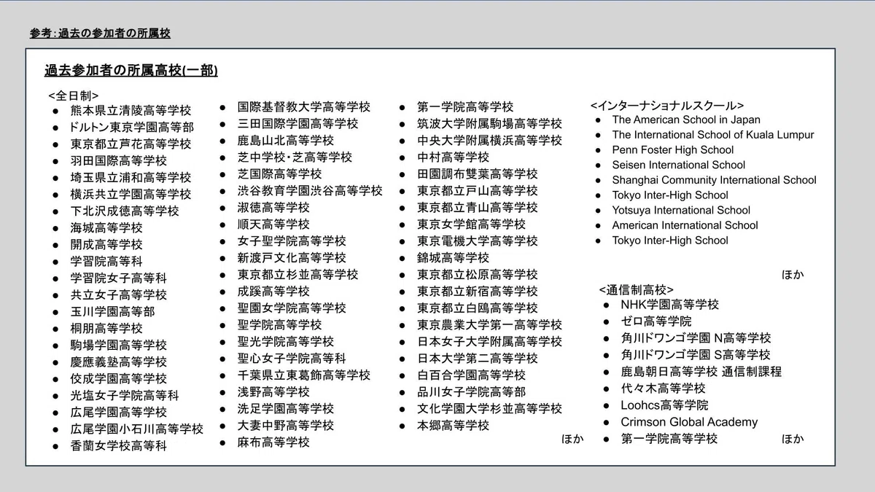The height and width of the screenshot is (492, 875).
Task: Select 東京都立芦花高等学校 in the list
Action: [x=131, y=144]
